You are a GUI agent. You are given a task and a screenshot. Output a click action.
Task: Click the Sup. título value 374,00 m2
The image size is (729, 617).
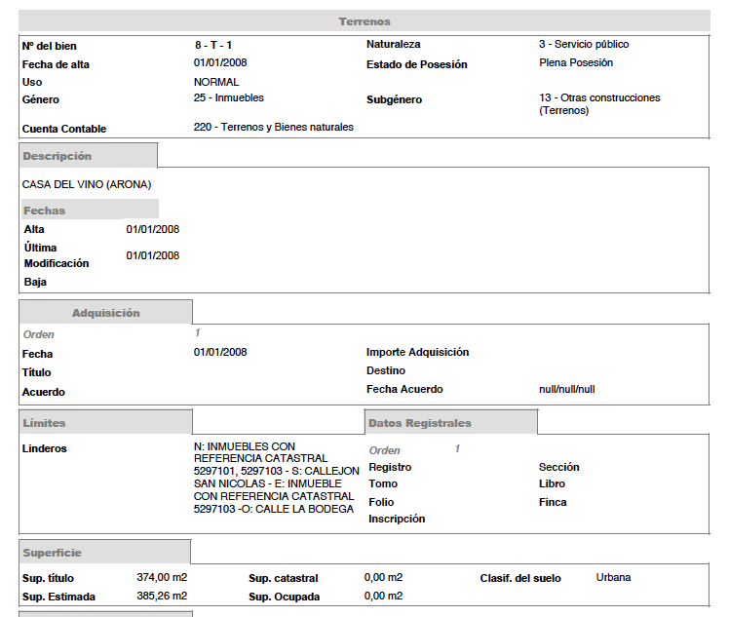162,577
